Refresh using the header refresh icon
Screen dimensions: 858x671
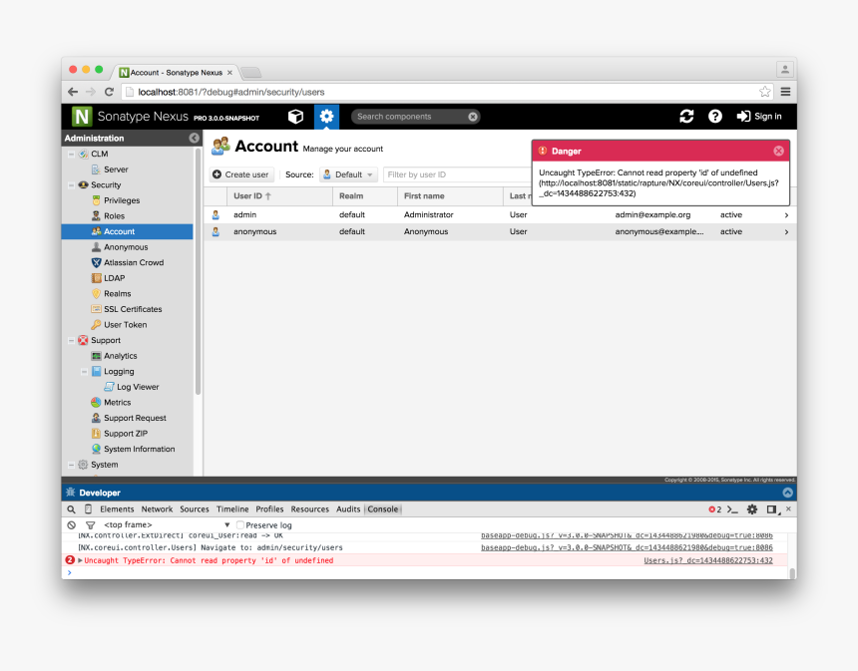[686, 116]
